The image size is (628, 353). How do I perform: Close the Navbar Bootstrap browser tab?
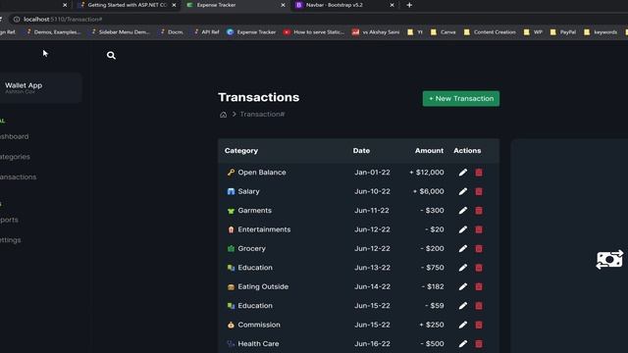point(392,5)
